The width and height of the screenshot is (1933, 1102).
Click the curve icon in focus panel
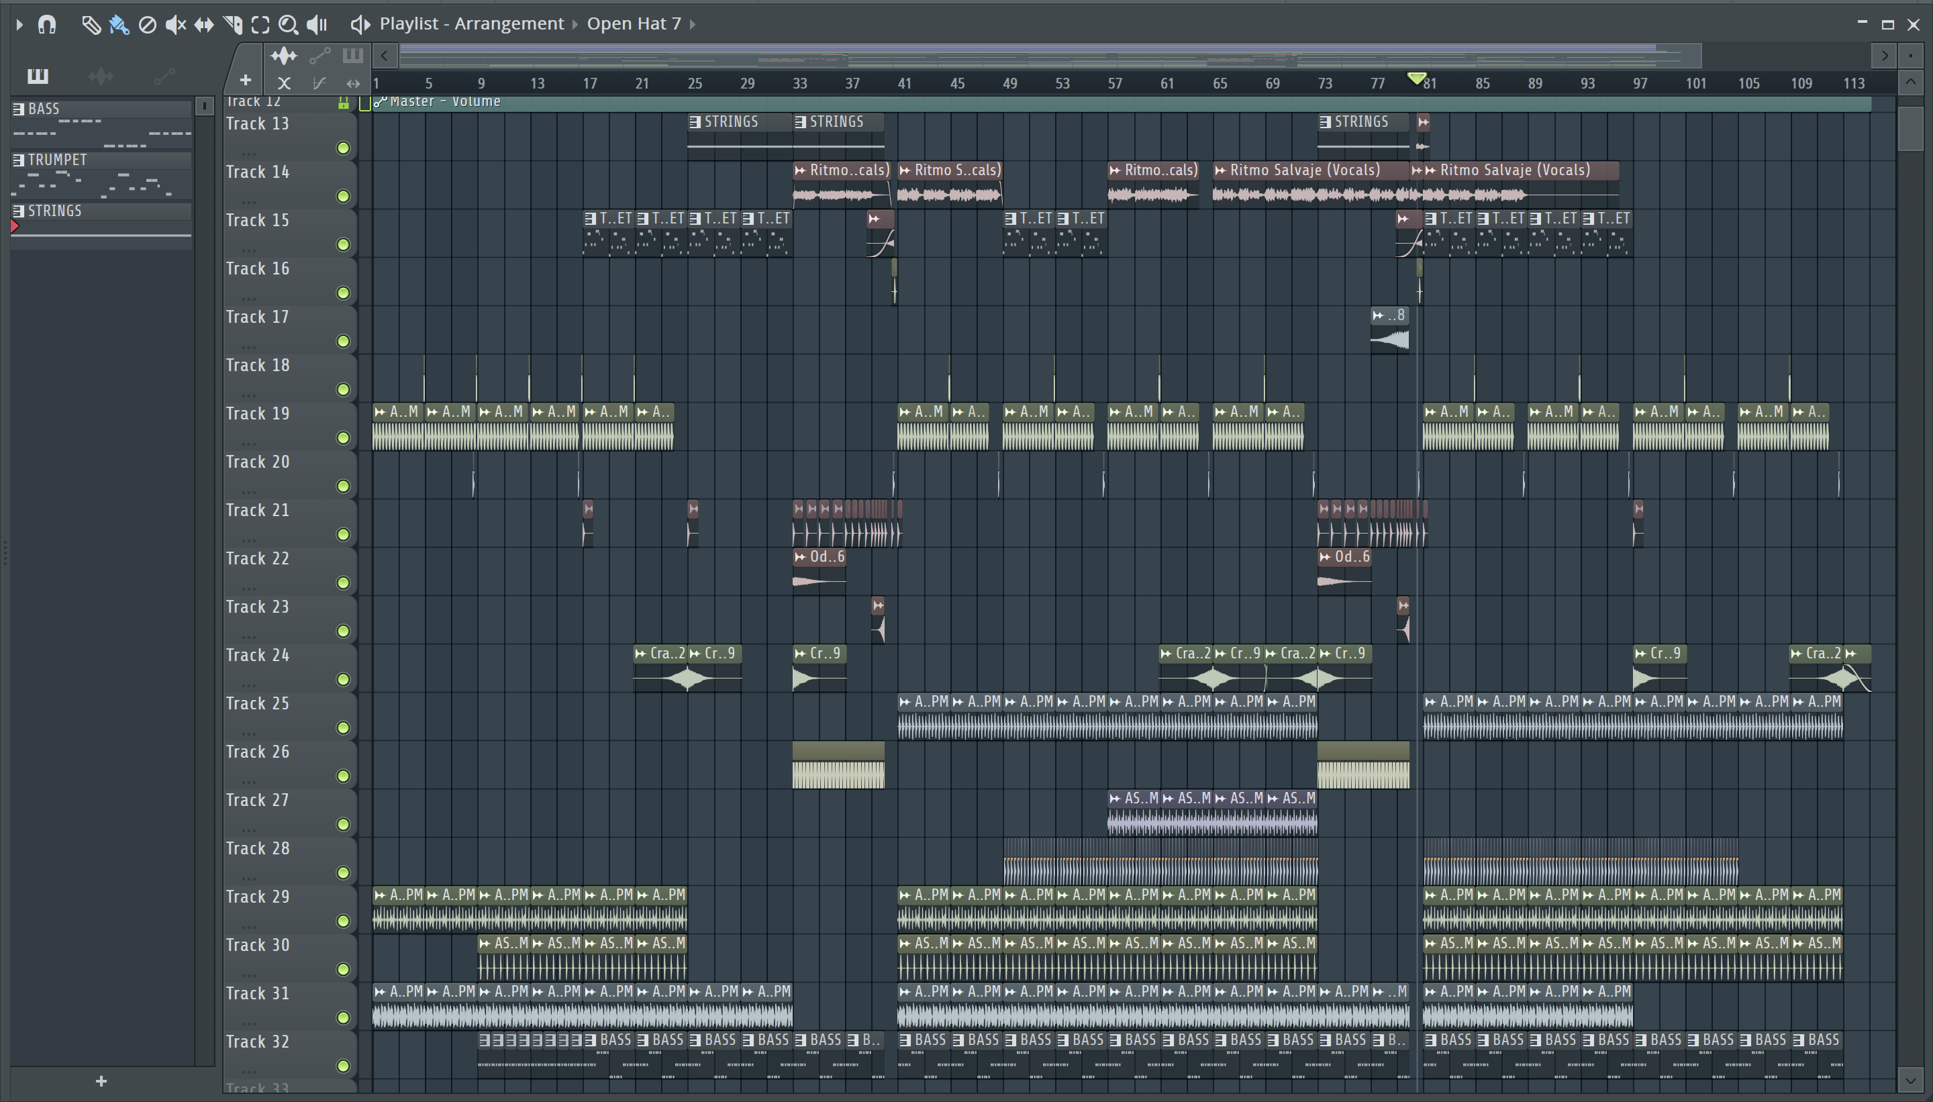(x=319, y=83)
